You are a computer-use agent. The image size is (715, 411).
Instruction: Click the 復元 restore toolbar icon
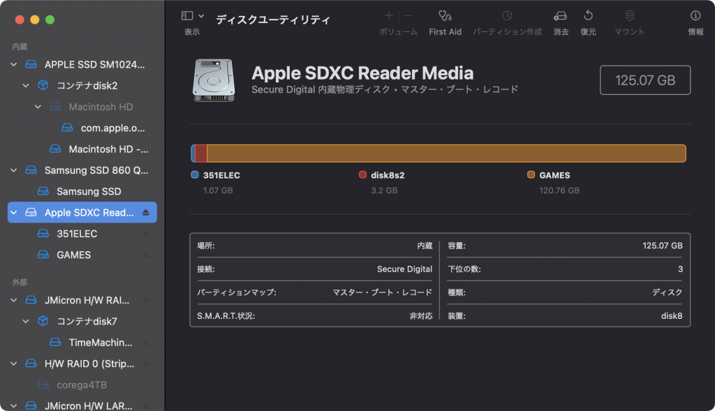[588, 16]
